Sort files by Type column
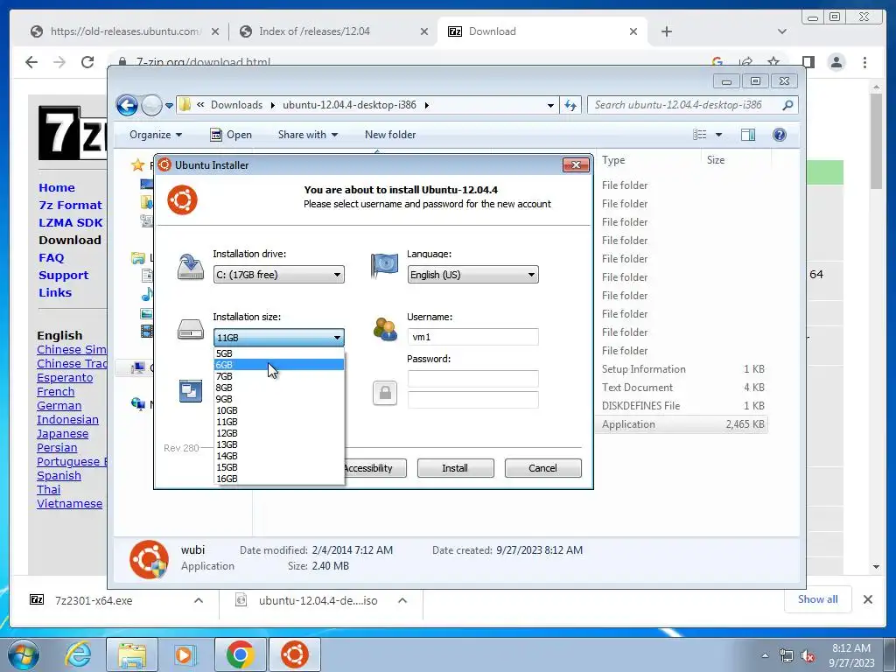 tap(613, 161)
